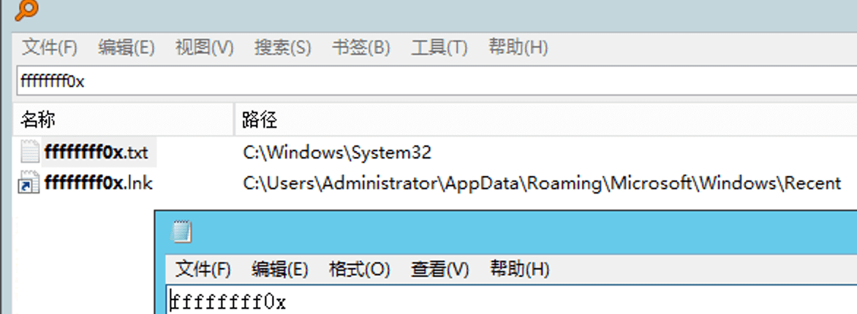857x314 pixels.
Task: Open Everything's 视图(V) menu
Action: tap(205, 48)
